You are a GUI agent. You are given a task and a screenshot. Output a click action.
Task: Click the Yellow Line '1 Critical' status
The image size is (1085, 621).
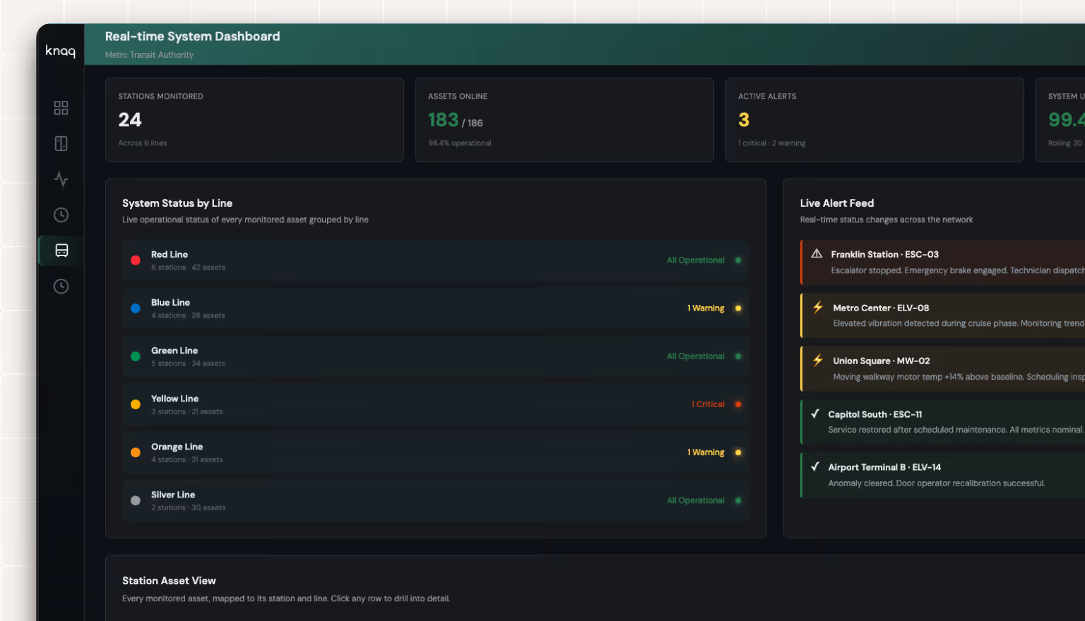[708, 404]
